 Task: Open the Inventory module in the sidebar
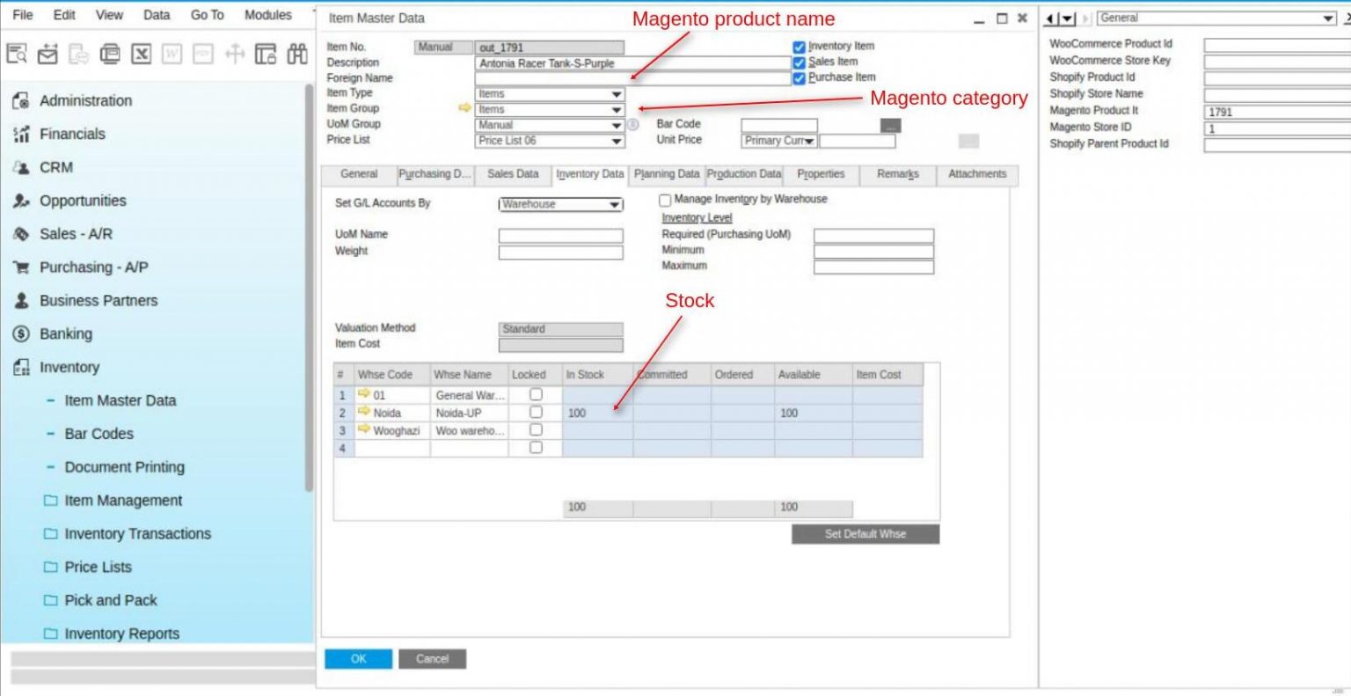(70, 367)
